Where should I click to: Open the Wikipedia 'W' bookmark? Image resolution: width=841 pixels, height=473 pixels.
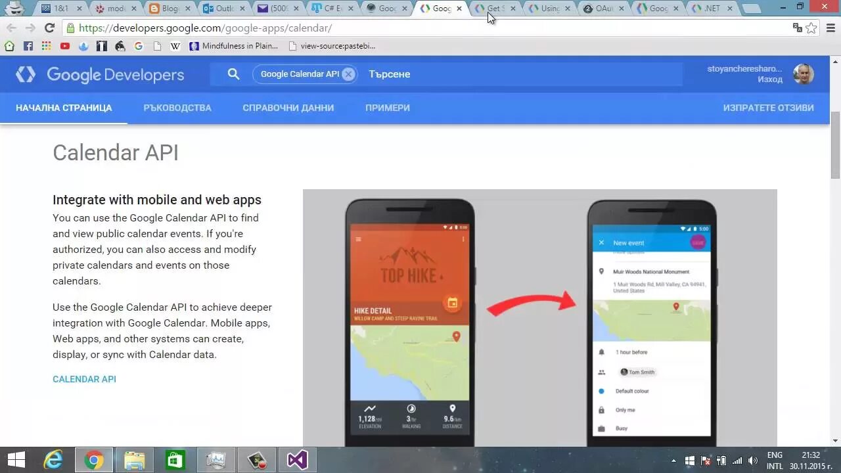[175, 46]
